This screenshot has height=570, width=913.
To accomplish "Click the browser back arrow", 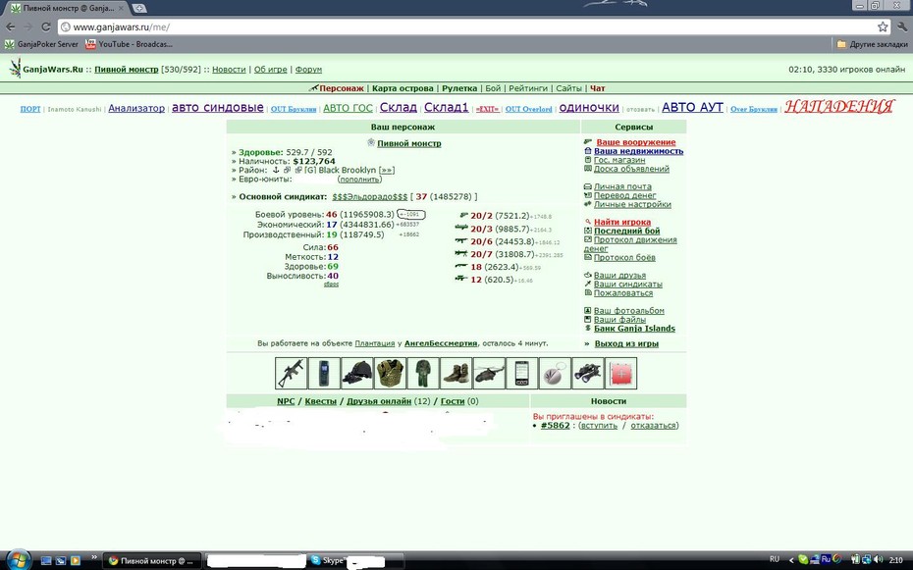I will click(x=11, y=26).
